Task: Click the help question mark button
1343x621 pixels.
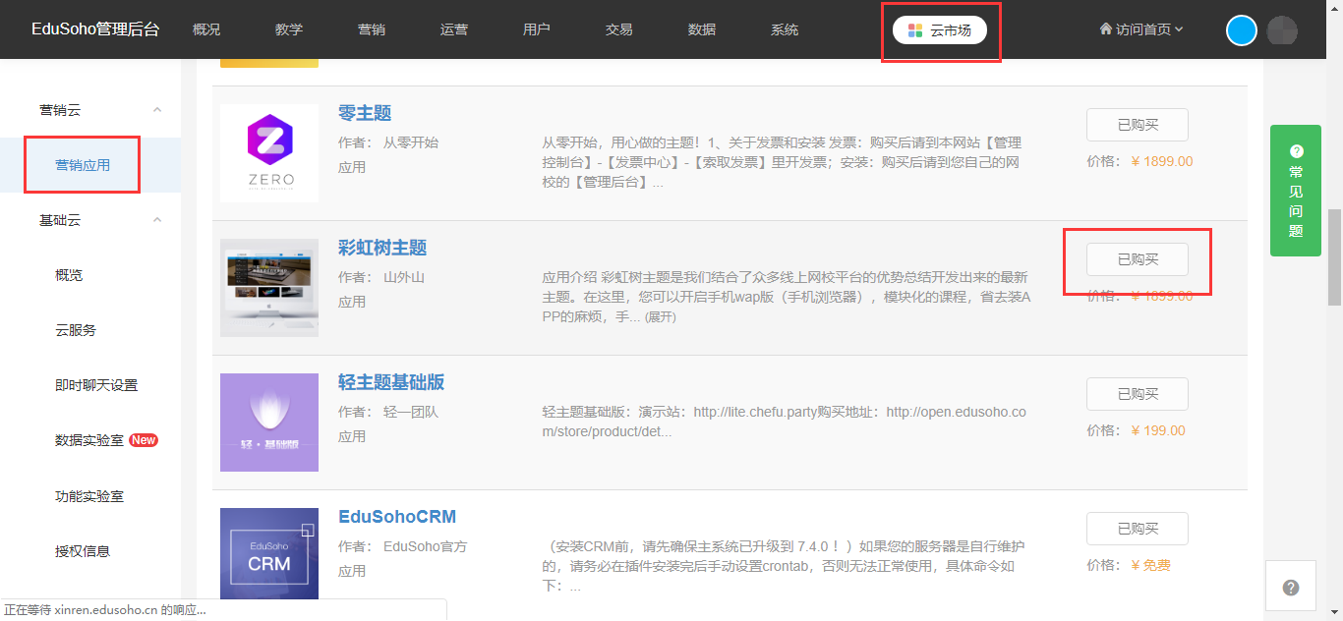Action: [x=1291, y=588]
